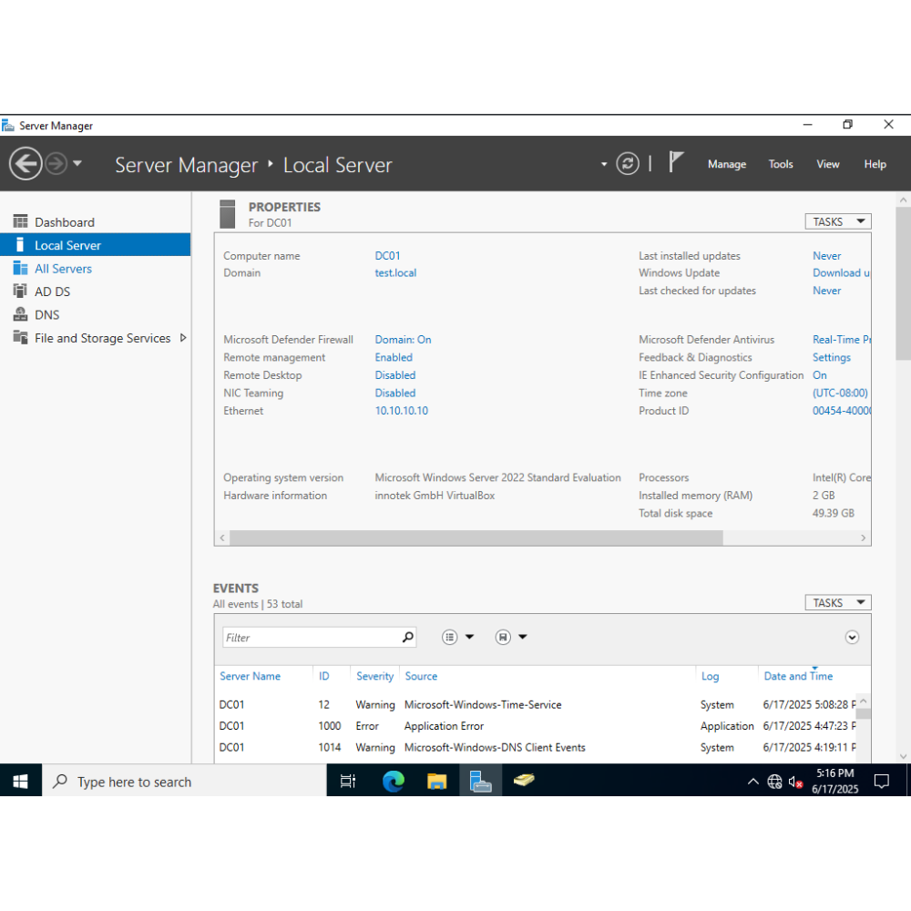The width and height of the screenshot is (911, 911).
Task: Click Defender Antivirus Real-Time link
Action: coord(841,340)
